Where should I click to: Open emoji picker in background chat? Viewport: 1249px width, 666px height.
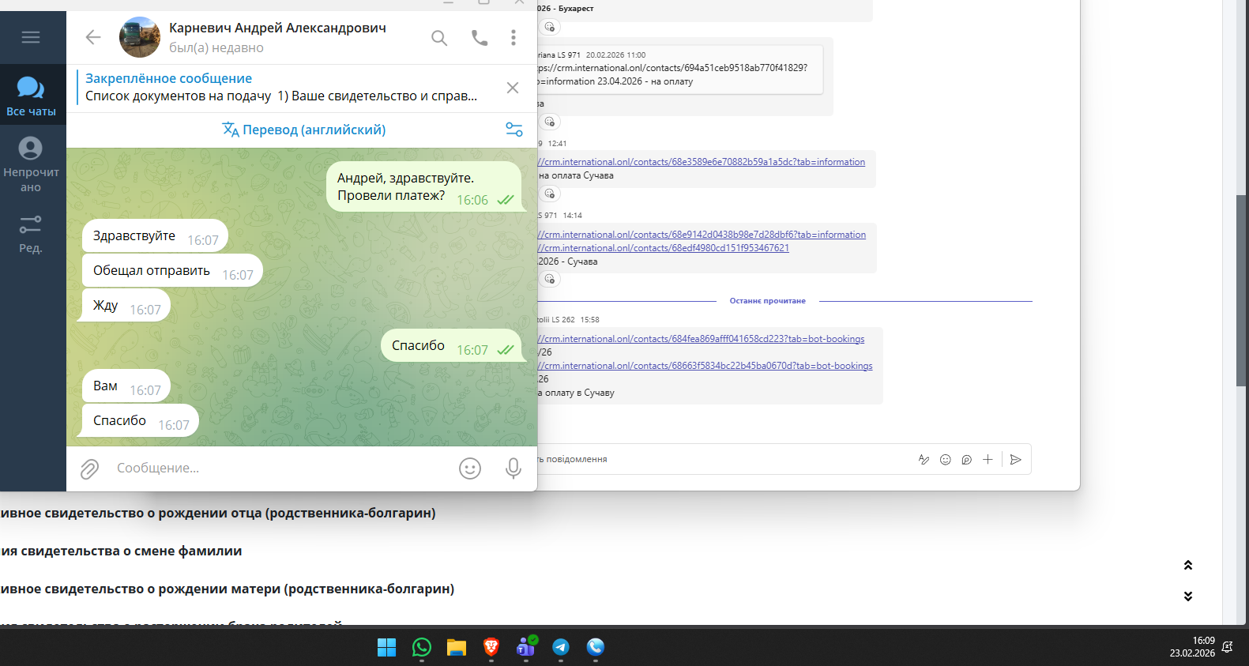point(945,459)
